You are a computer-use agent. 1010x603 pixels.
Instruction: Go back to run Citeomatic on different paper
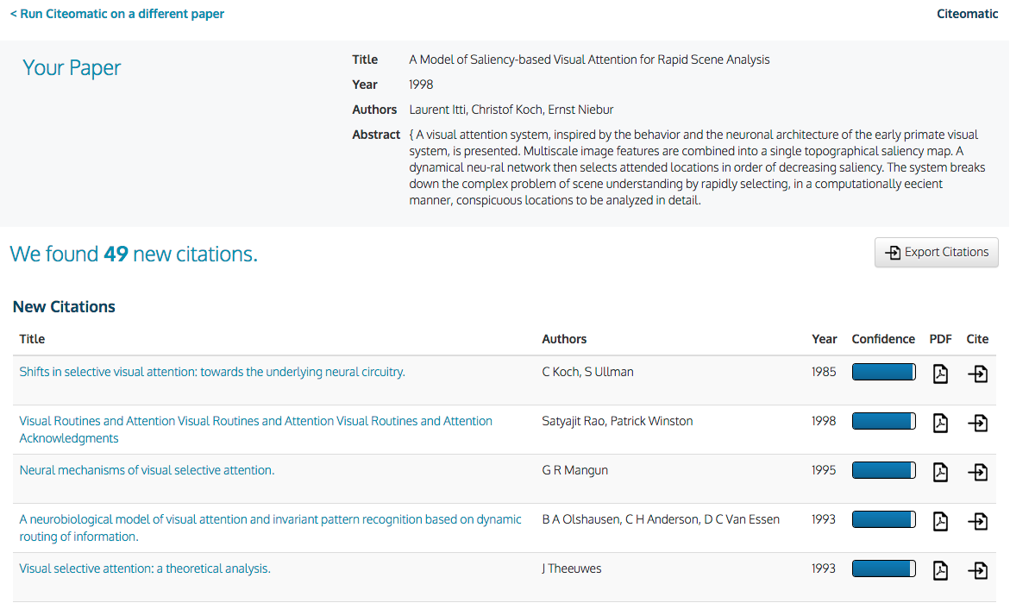pos(117,14)
